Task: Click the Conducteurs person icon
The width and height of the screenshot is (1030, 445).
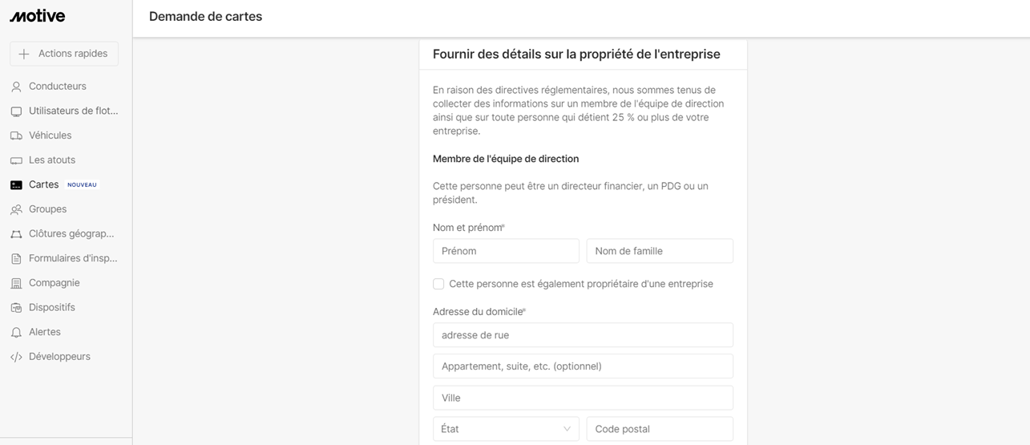Action: (x=16, y=87)
